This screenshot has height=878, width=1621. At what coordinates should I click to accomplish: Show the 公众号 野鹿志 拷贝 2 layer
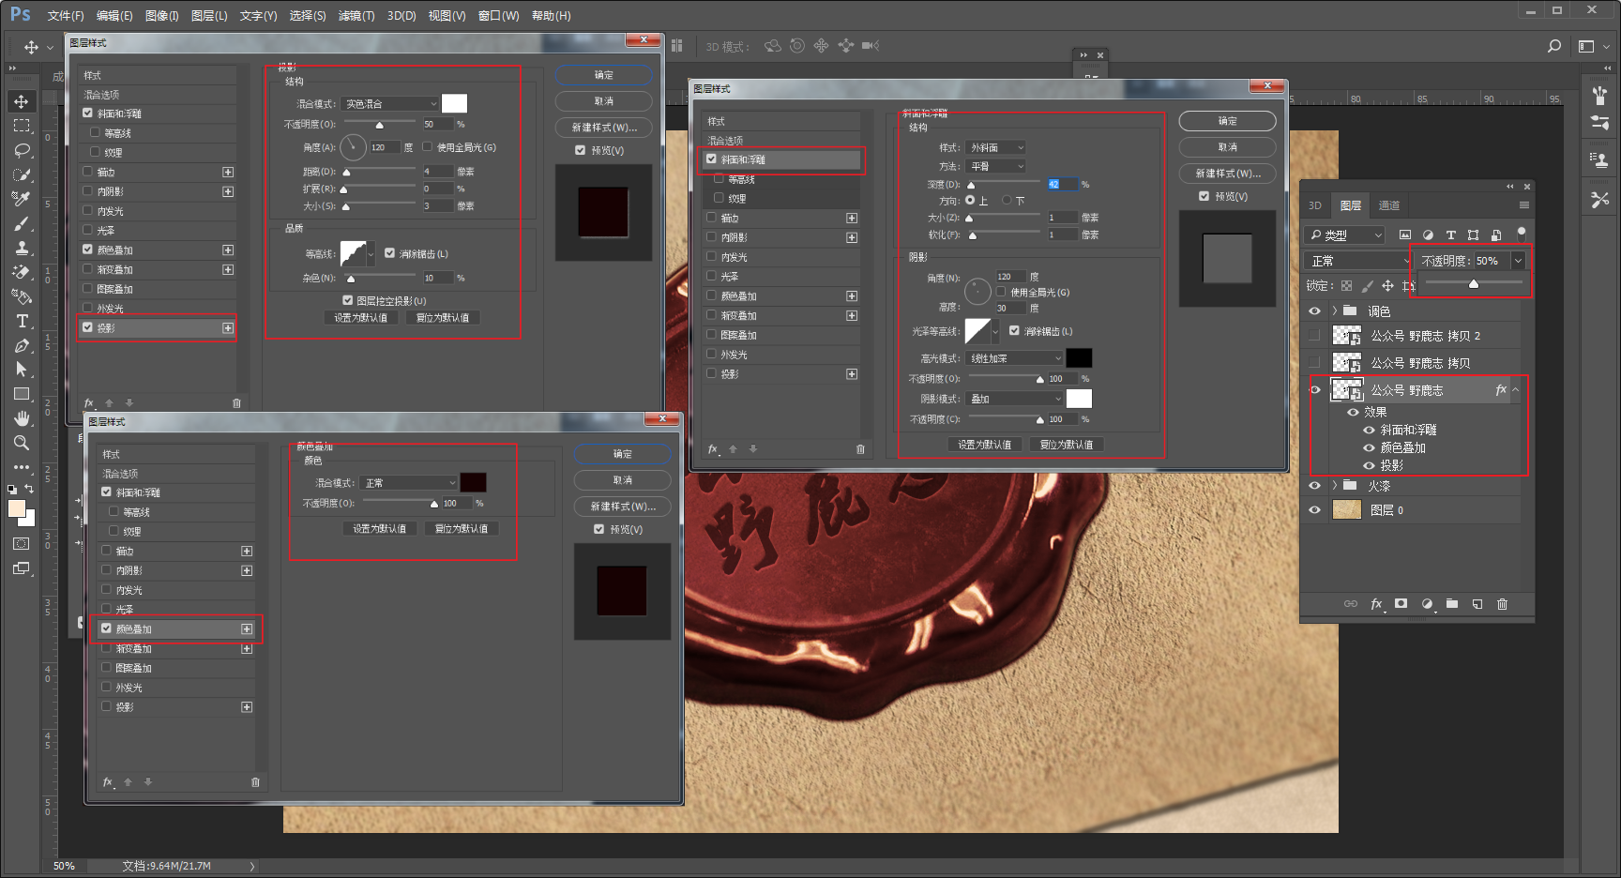(x=1314, y=336)
